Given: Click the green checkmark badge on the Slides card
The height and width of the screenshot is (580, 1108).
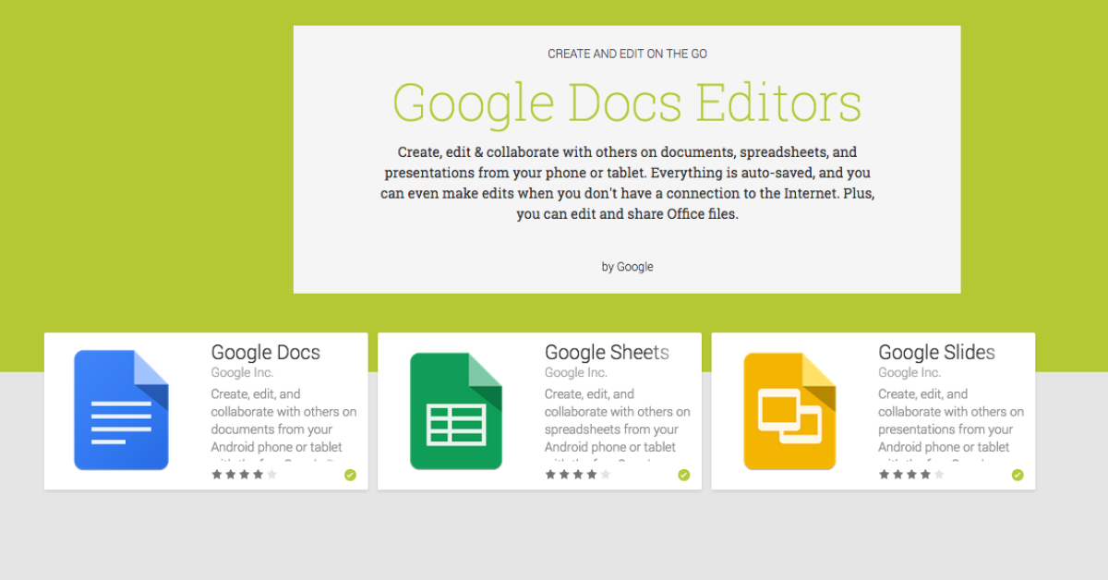Looking at the screenshot, I should pyautogui.click(x=1018, y=474).
